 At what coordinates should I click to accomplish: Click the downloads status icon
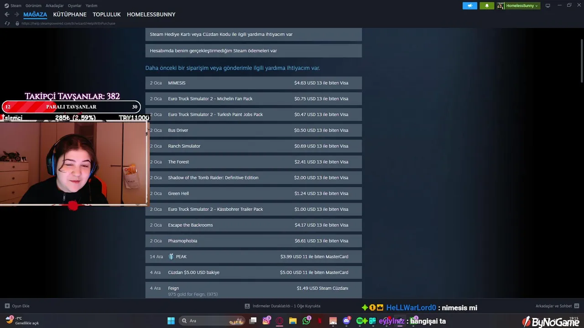coord(247,306)
